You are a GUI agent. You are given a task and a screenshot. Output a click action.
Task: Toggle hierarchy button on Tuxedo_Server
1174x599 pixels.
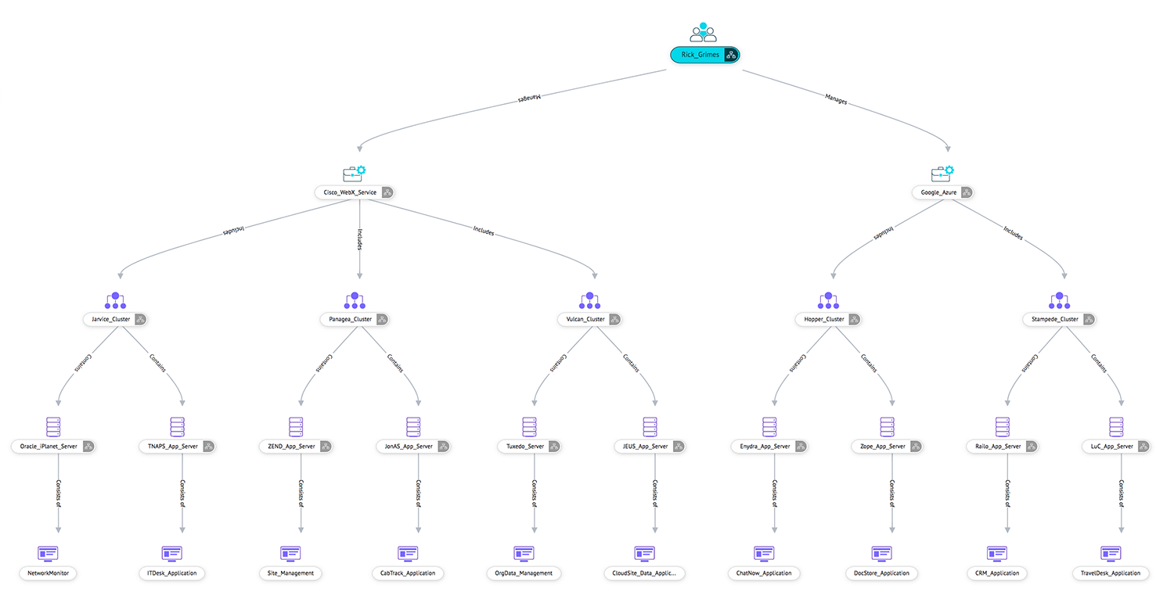553,447
